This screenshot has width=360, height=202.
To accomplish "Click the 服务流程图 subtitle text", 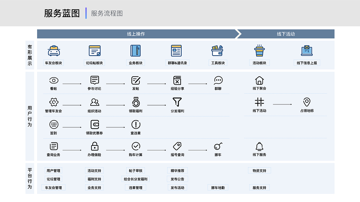I will click(107, 13).
